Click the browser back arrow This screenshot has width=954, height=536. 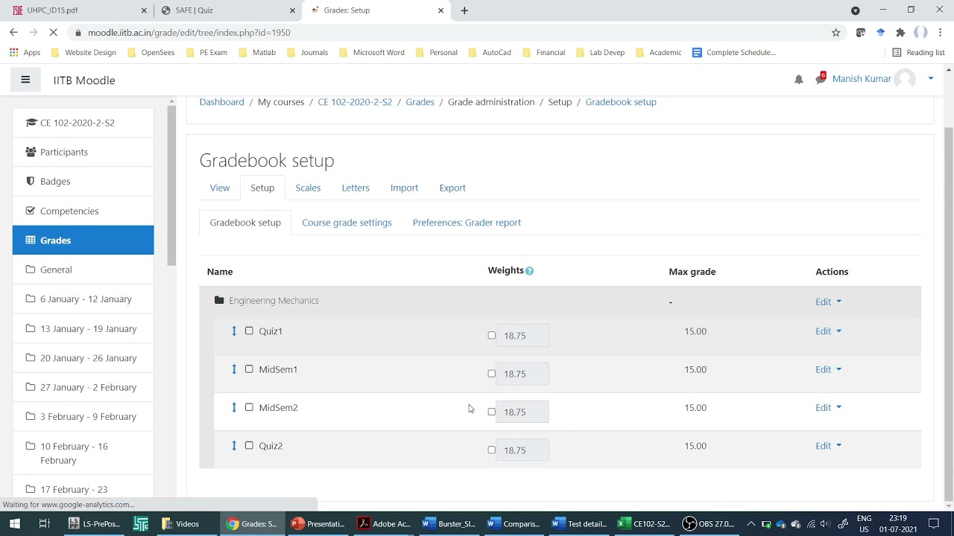click(x=13, y=33)
